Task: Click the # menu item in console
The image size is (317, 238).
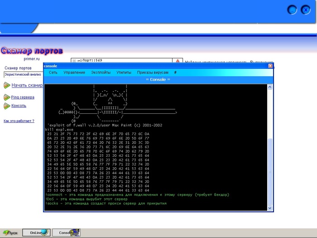Action: pos(175,73)
